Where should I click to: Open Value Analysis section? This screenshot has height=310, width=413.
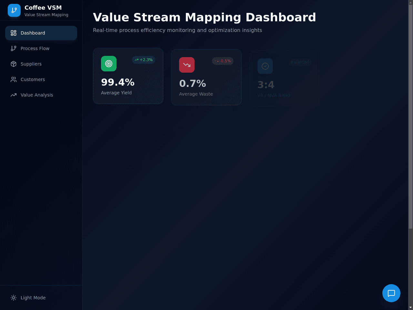(x=41, y=95)
